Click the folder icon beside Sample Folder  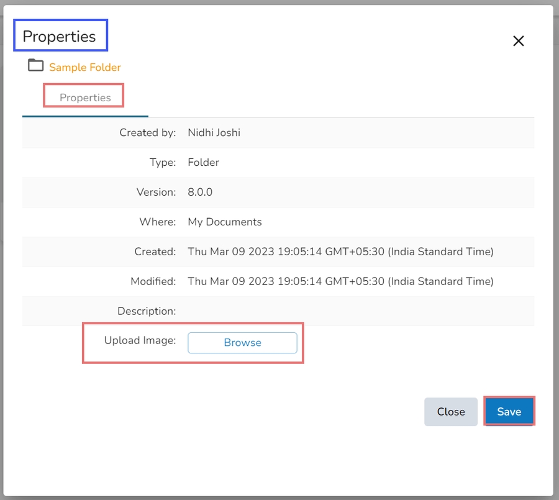click(x=35, y=65)
